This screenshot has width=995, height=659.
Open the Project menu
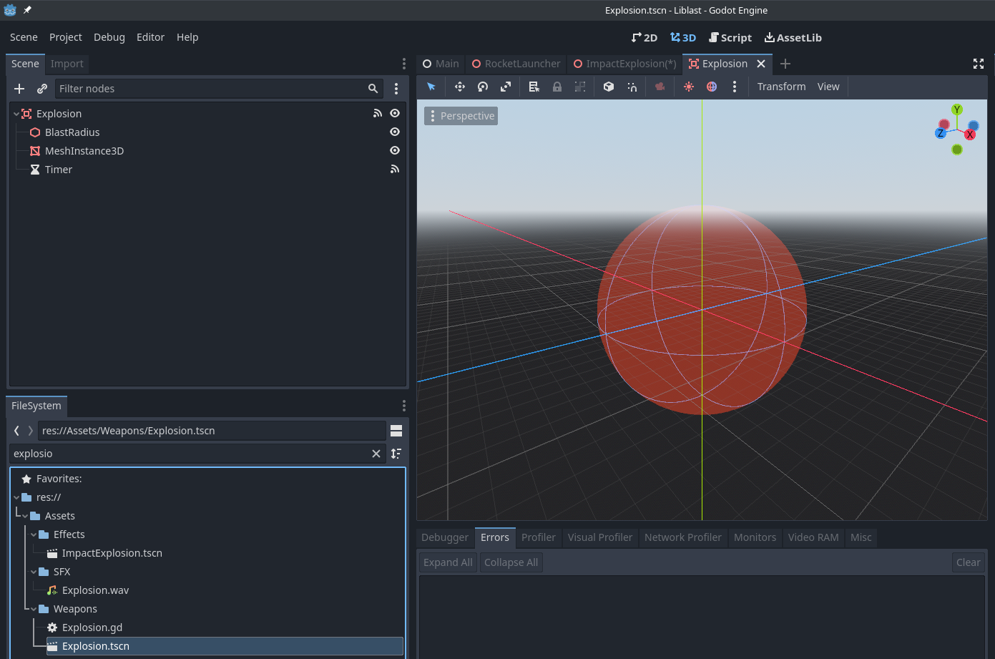point(65,37)
